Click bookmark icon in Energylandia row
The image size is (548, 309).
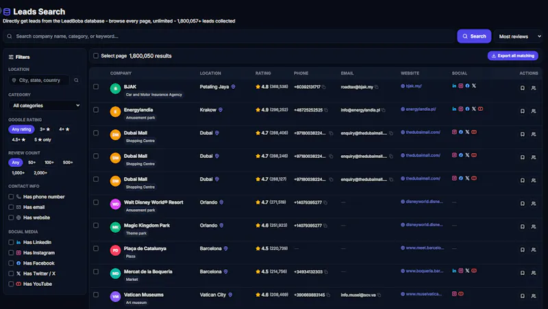[522, 111]
